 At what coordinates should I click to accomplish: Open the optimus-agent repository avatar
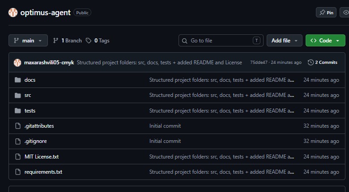coord(13,13)
